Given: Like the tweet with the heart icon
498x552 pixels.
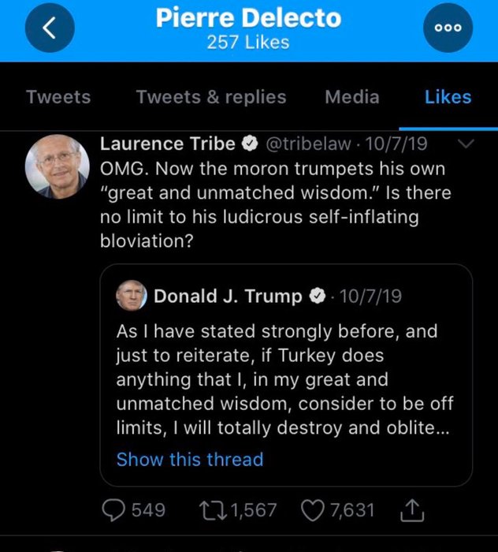Looking at the screenshot, I should (313, 510).
